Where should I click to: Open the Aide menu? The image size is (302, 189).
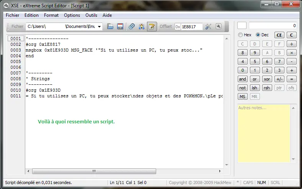click(107, 15)
